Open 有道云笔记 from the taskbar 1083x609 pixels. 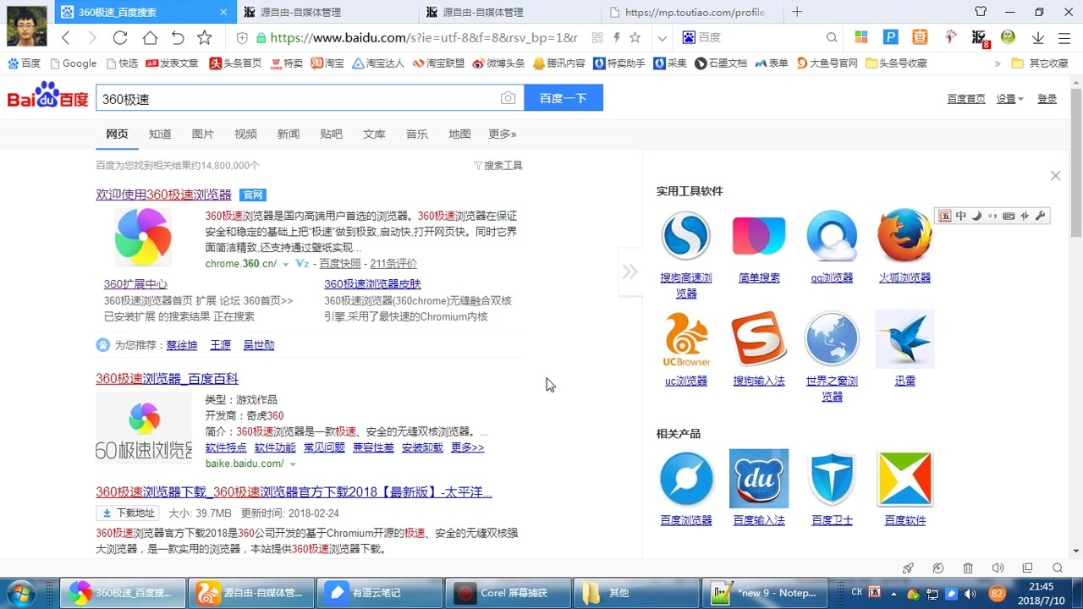[x=379, y=593]
